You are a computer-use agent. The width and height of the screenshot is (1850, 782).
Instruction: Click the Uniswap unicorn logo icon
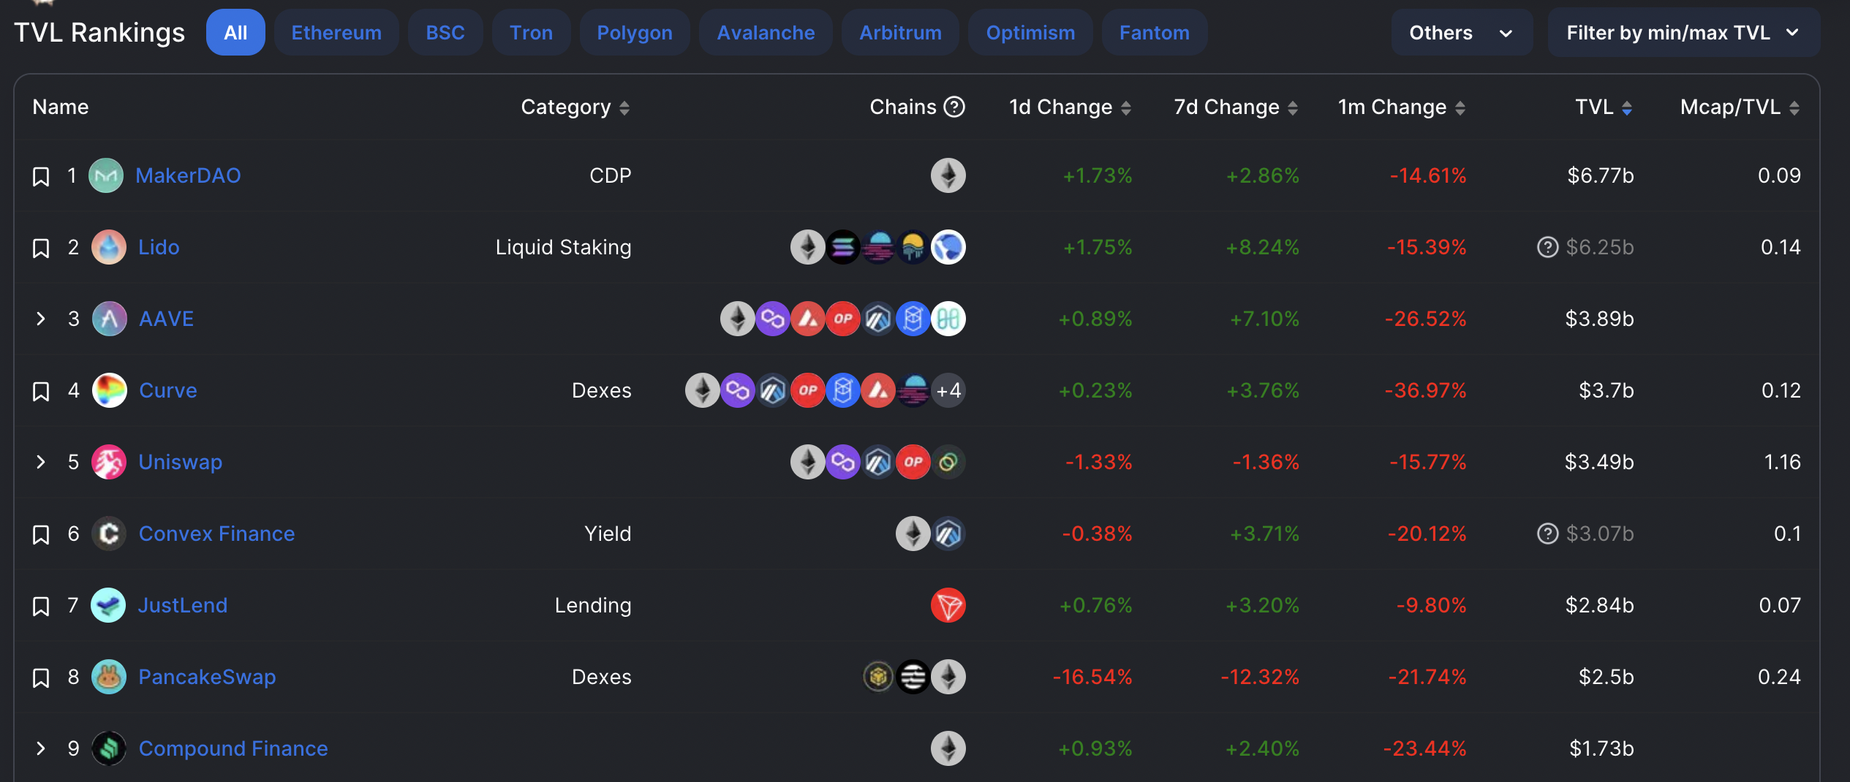pyautogui.click(x=109, y=462)
